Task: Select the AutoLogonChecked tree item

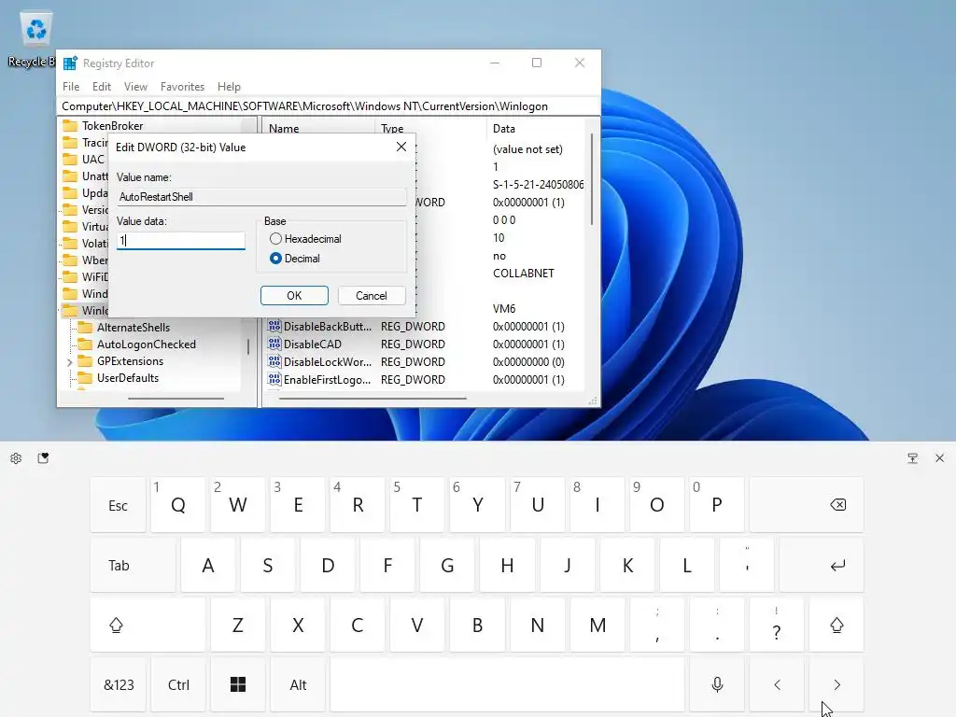Action: click(147, 344)
